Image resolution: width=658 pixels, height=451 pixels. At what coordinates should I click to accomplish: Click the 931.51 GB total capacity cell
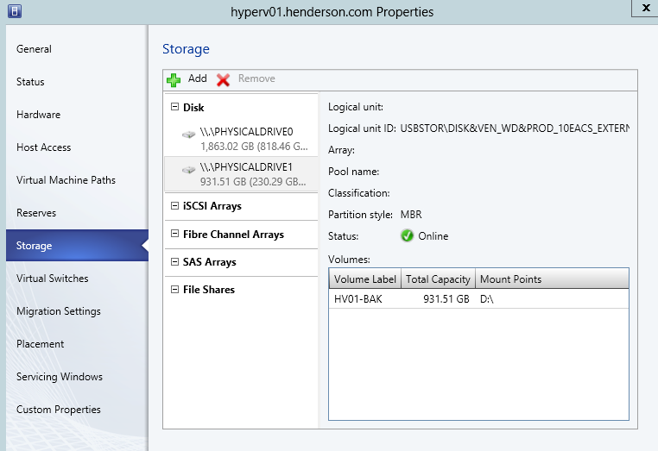pyautogui.click(x=446, y=299)
